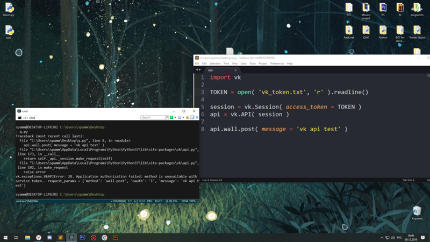
Task: Click the lock icon in cmd toolbar
Action: coord(187,117)
